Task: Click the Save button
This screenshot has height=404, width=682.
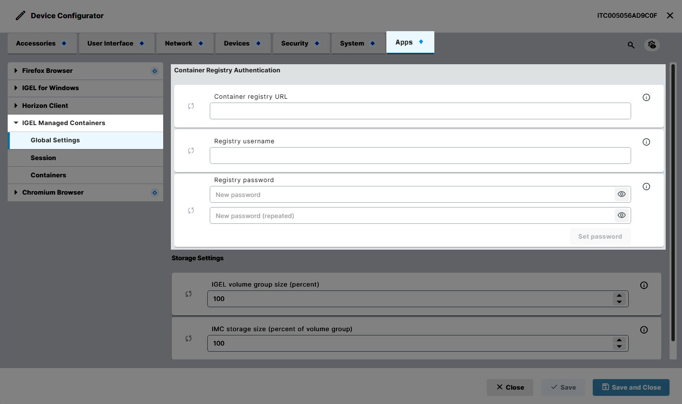Action: (563, 387)
